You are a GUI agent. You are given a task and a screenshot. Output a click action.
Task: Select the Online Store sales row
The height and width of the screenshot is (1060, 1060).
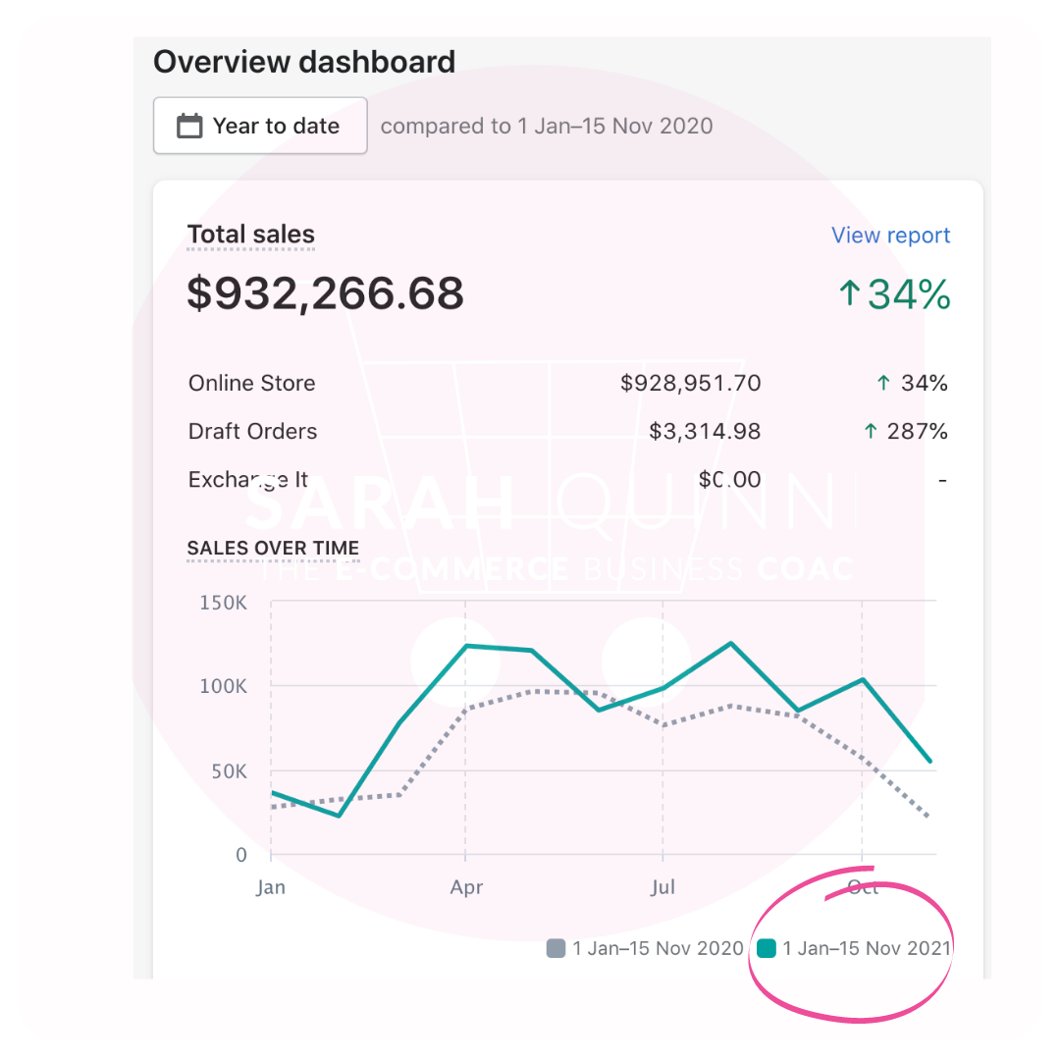(568, 384)
